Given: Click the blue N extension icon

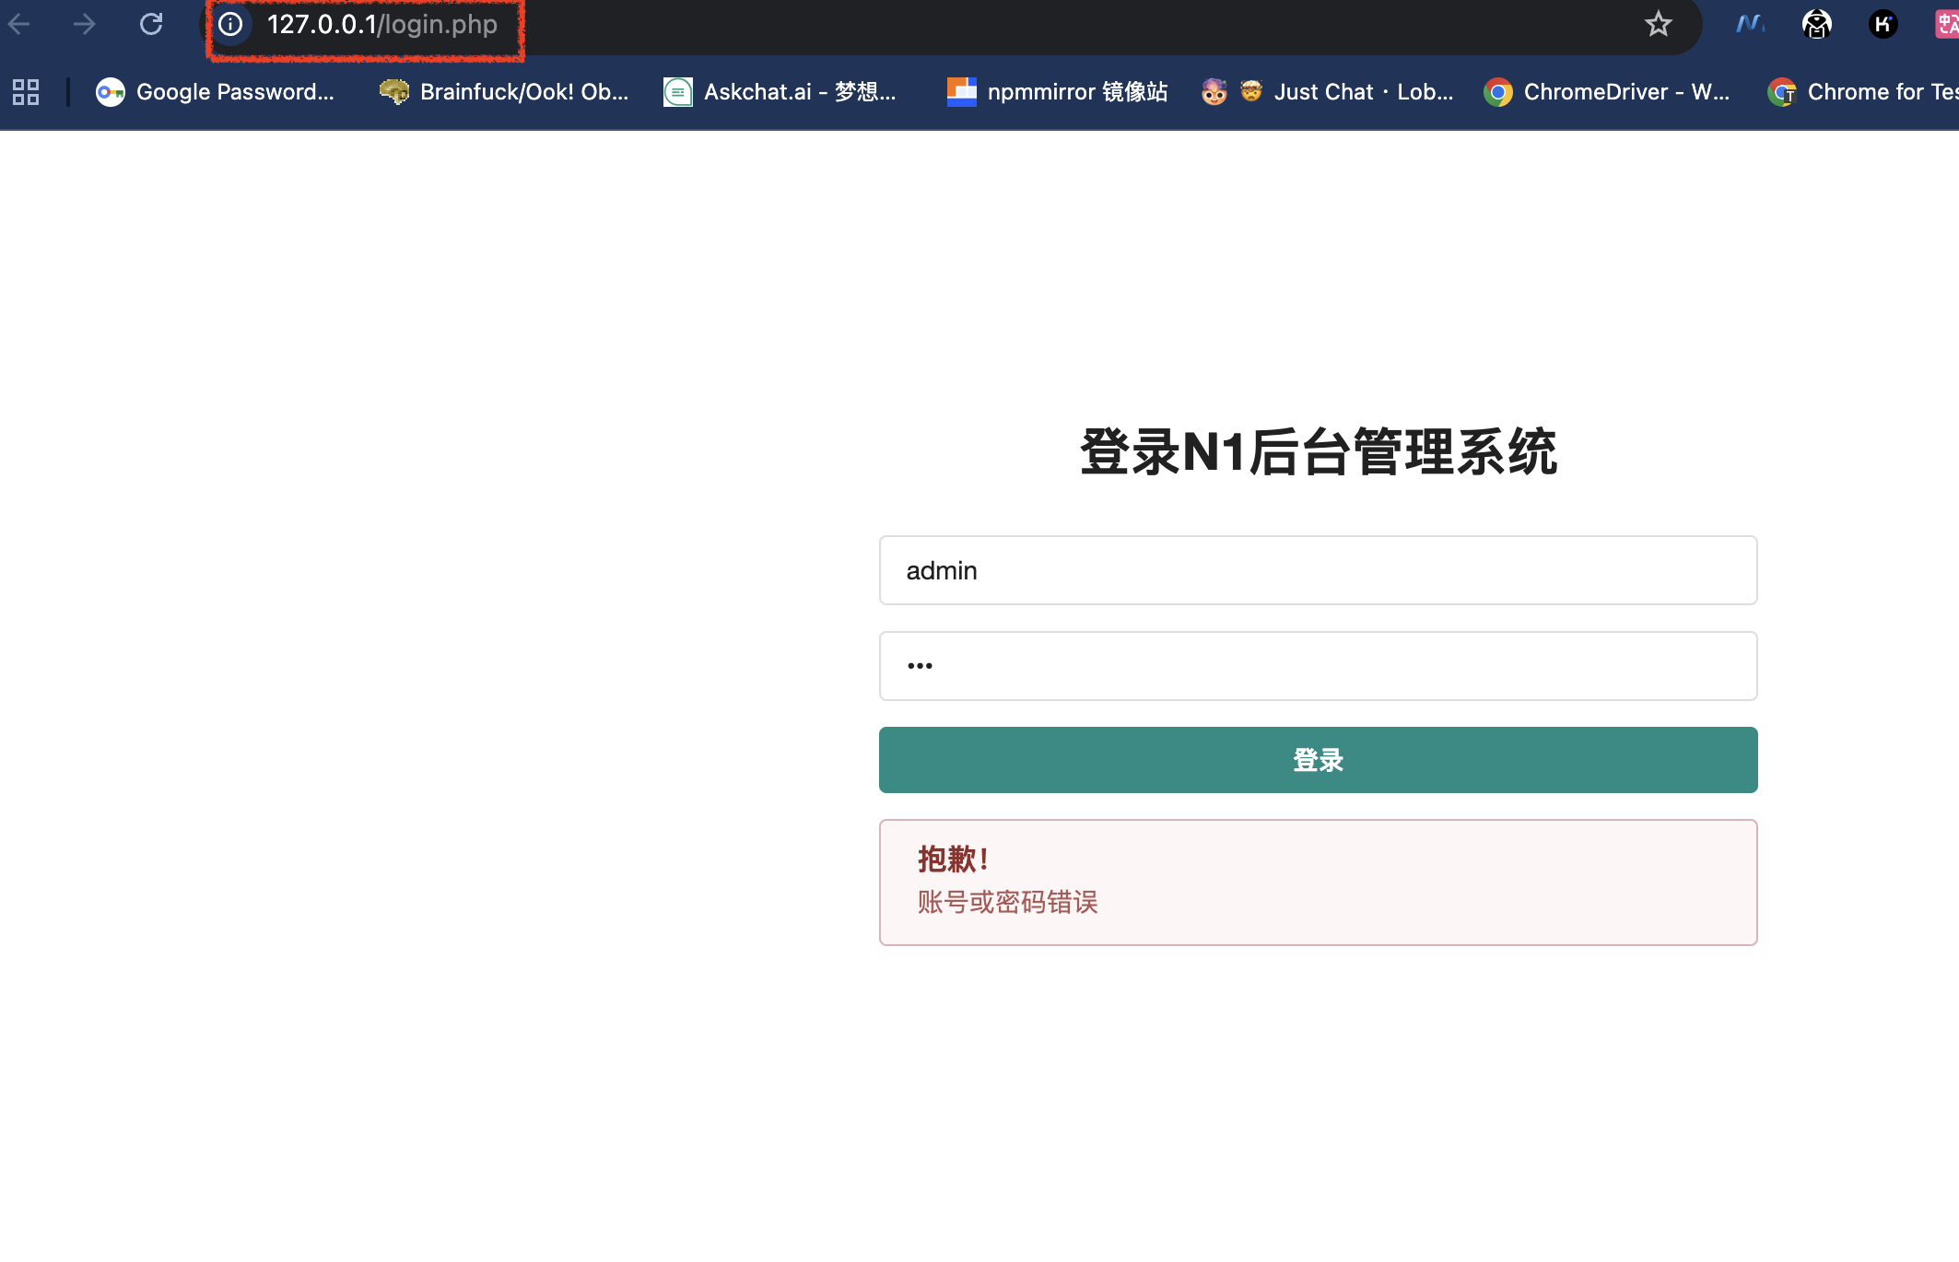Looking at the screenshot, I should point(1749,24).
